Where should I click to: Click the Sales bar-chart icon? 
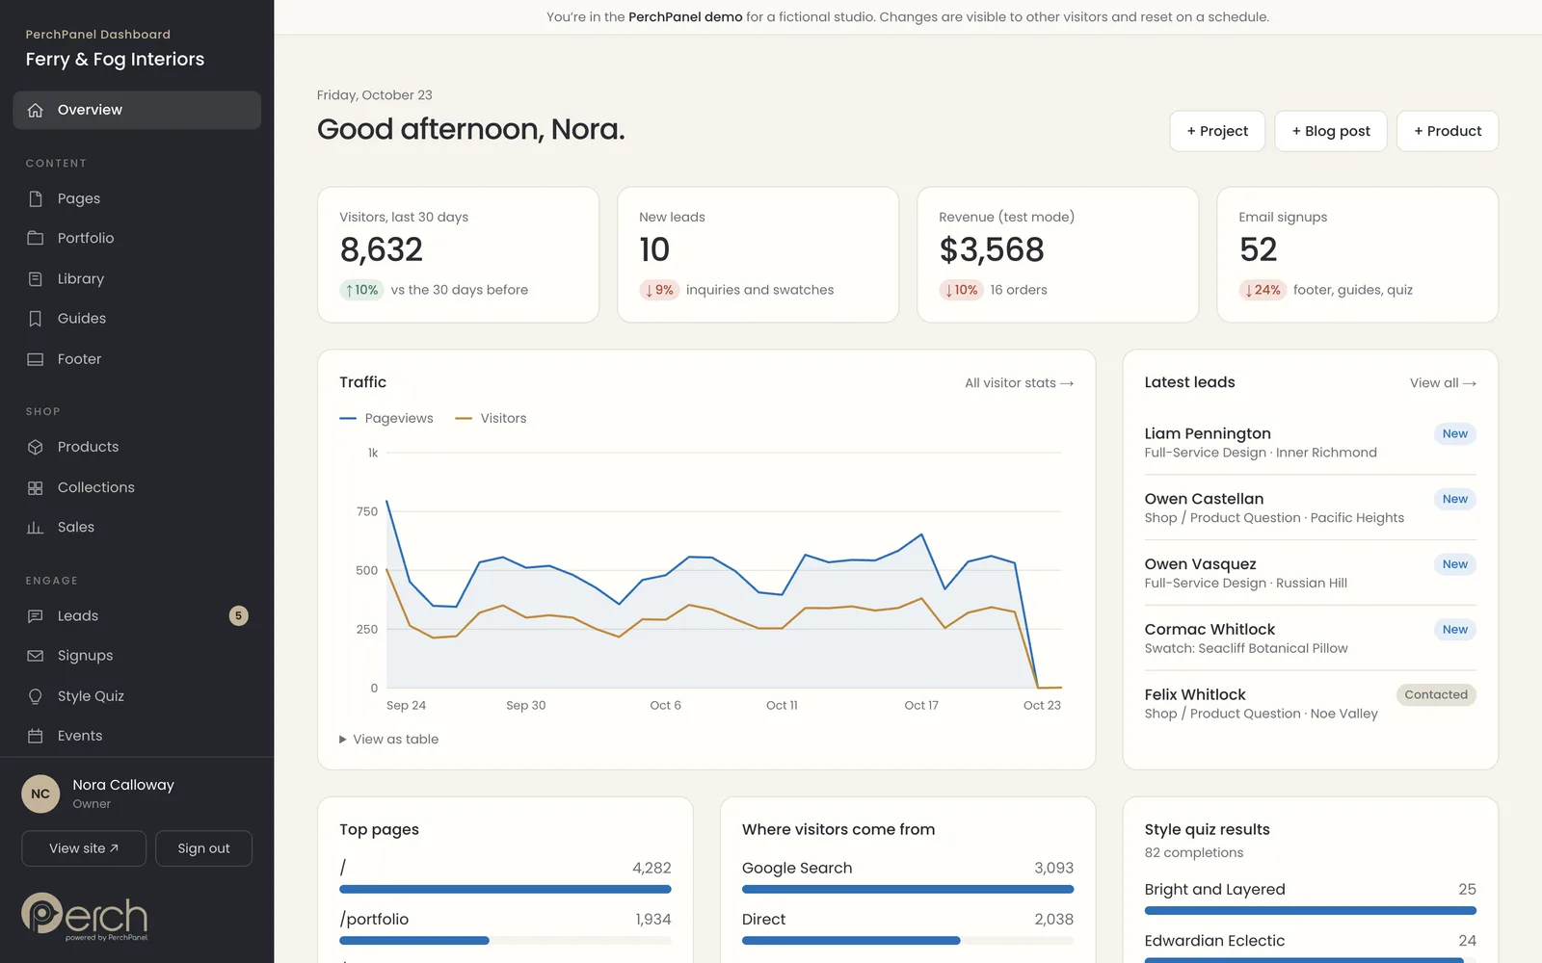click(x=36, y=528)
